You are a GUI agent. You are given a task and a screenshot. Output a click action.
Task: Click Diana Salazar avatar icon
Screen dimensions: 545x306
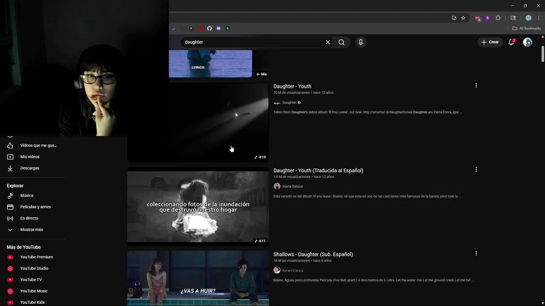277,186
